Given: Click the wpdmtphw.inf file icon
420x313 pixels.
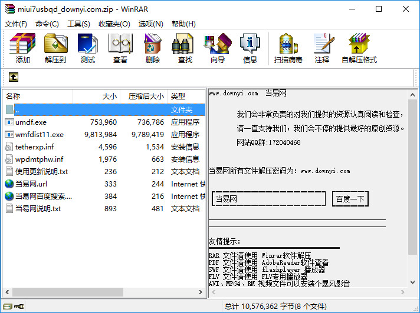Looking at the screenshot, I should click(x=9, y=159).
